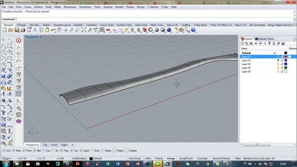
Task: Toggle Ortho in the status bar
Action: coord(148,158)
